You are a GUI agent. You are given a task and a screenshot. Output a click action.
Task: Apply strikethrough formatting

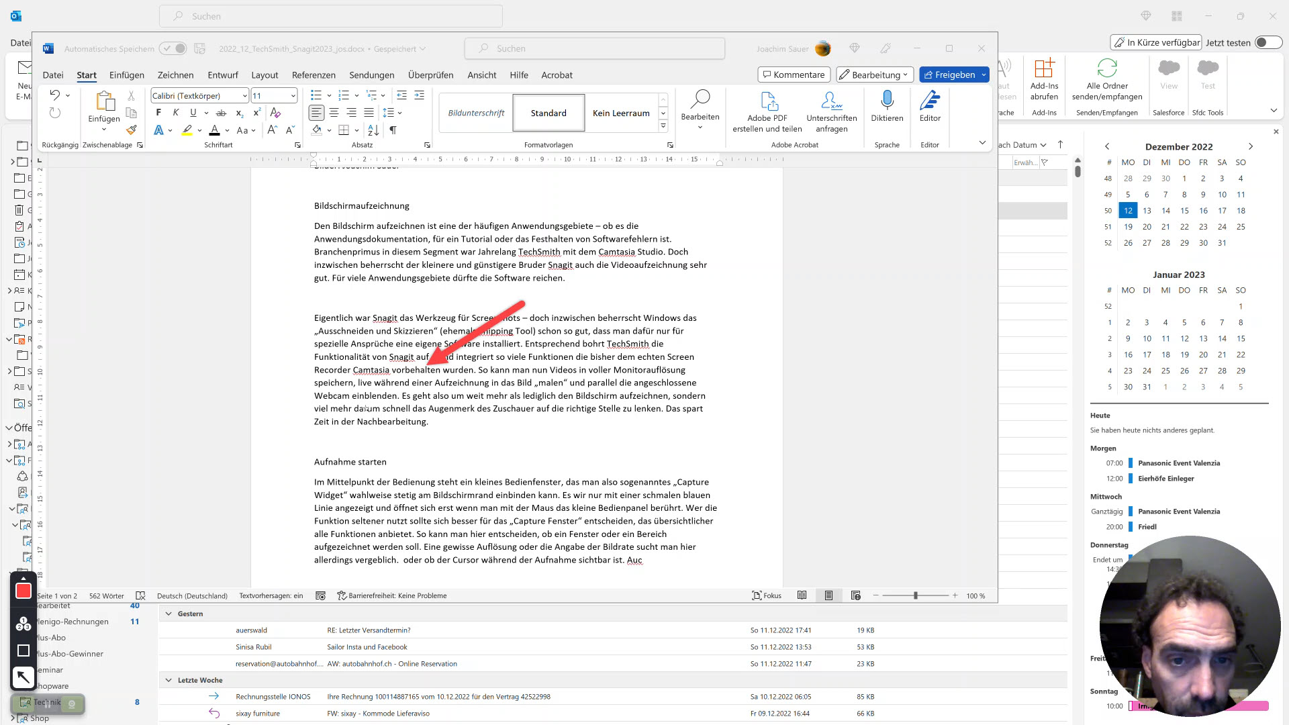point(221,113)
